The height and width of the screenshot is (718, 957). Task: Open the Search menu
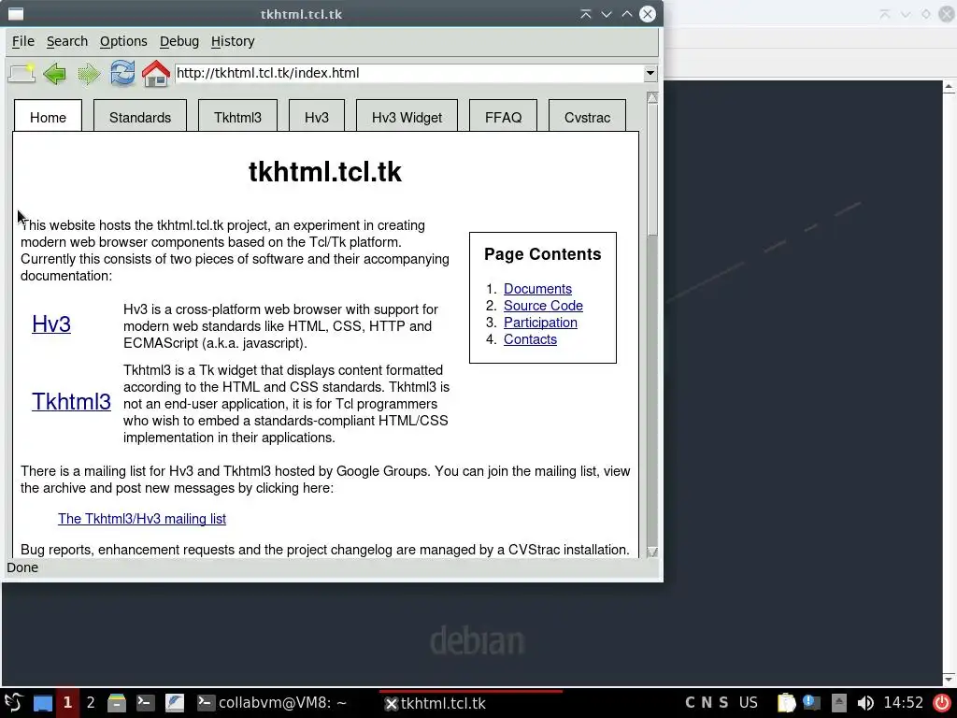point(67,41)
